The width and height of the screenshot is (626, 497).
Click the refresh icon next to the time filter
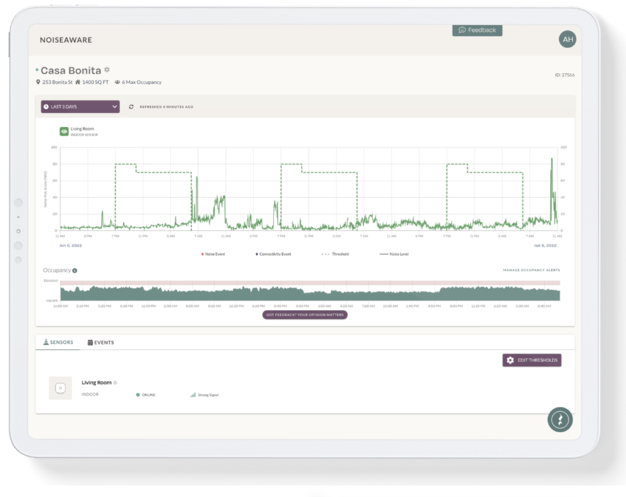coord(131,106)
